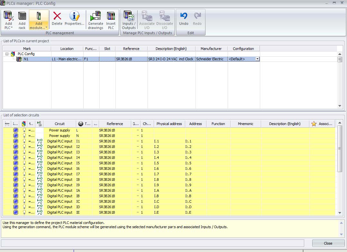Toggle the checkbox on the I1 input row
The image size is (347, 252).
tap(15, 141)
